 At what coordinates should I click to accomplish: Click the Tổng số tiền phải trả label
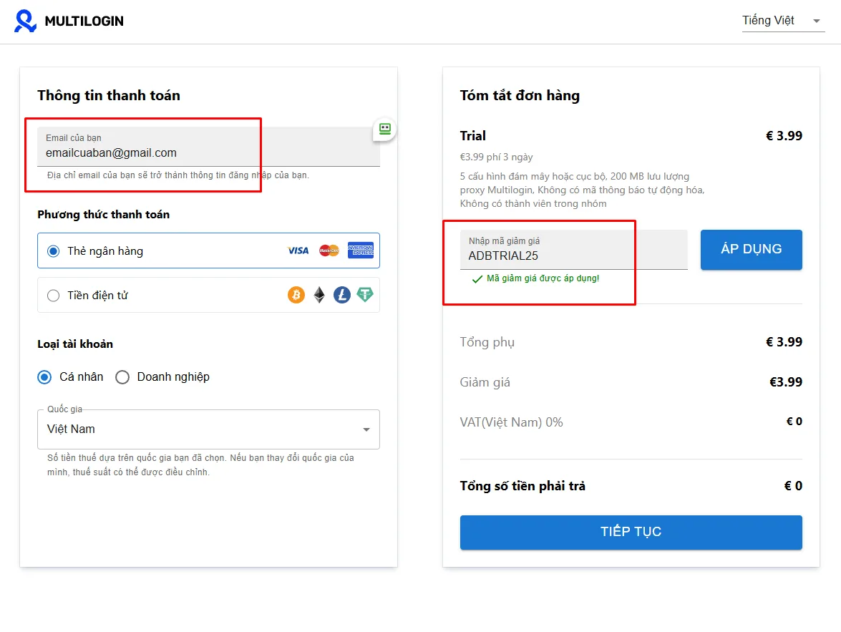(x=522, y=486)
